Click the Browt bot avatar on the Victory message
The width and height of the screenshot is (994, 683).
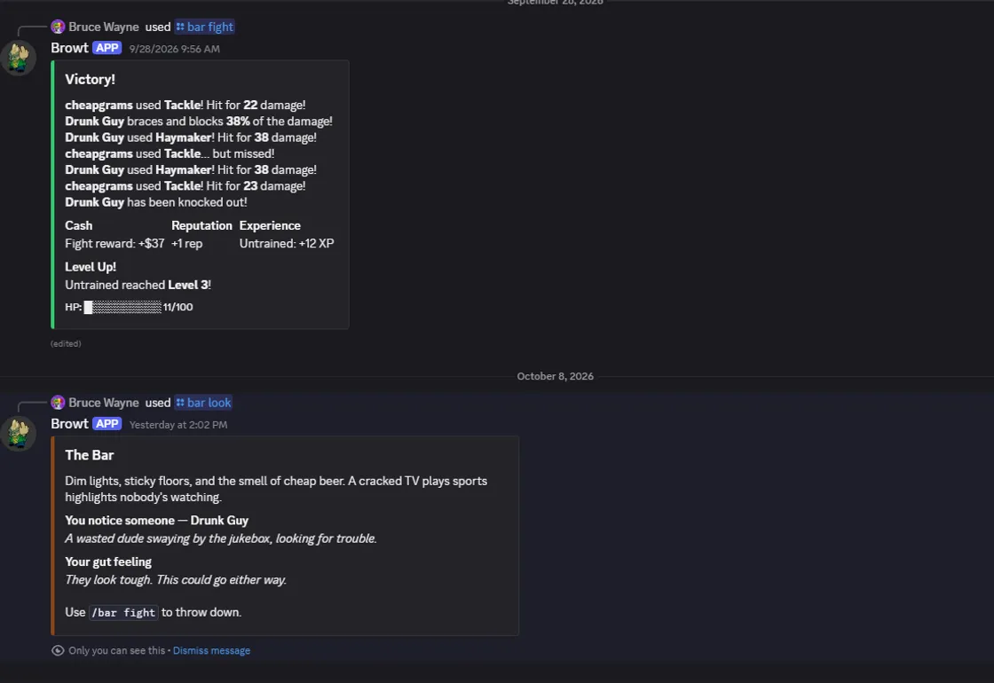coord(19,58)
